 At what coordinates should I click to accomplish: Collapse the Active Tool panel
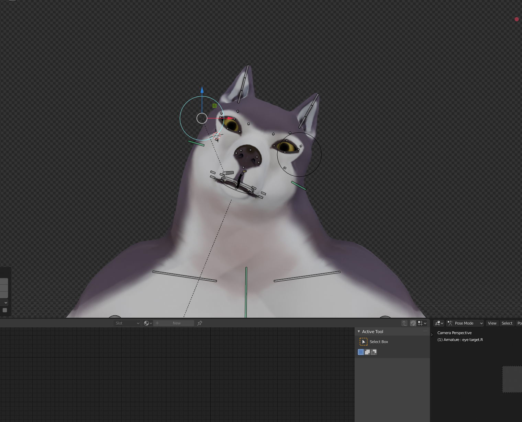359,332
